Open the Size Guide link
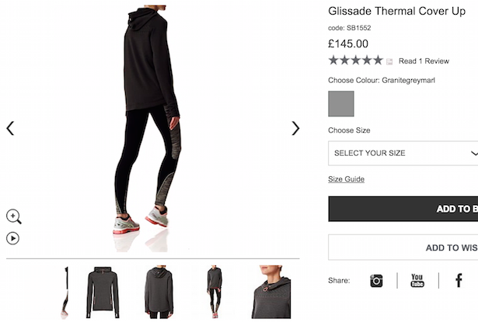Image resolution: width=478 pixels, height=322 pixels. (x=347, y=179)
